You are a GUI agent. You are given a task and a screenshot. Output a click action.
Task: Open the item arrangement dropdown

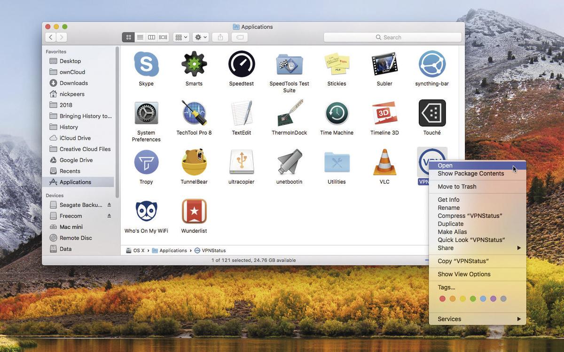[x=181, y=37]
